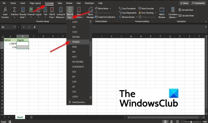The height and width of the screenshot is (123, 208).
Task: Switch to the Review tab
Action: point(69,3)
